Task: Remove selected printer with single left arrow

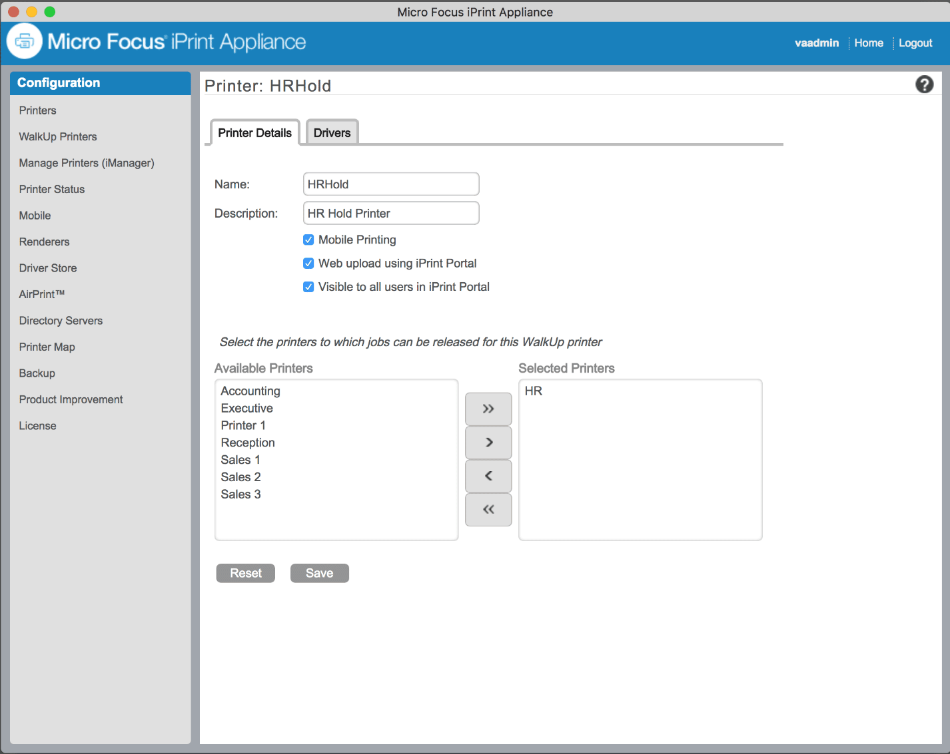Action: 488,476
